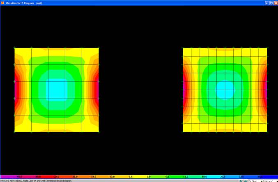
Task: Open the GLOBAL coordinate system dropdown
Action: click(x=255, y=181)
